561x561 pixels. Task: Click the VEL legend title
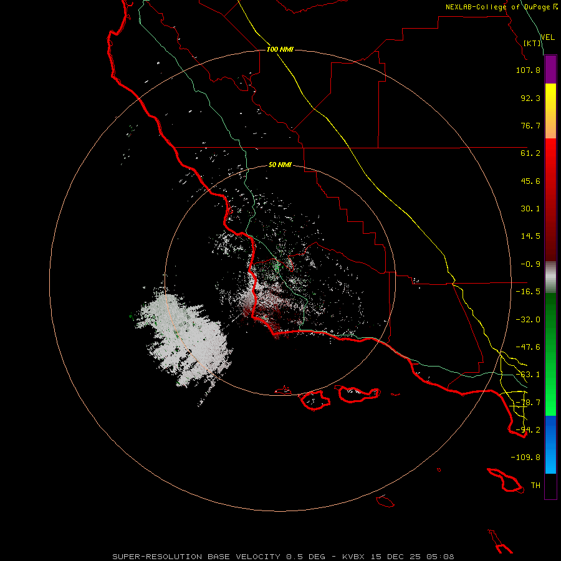click(x=547, y=37)
